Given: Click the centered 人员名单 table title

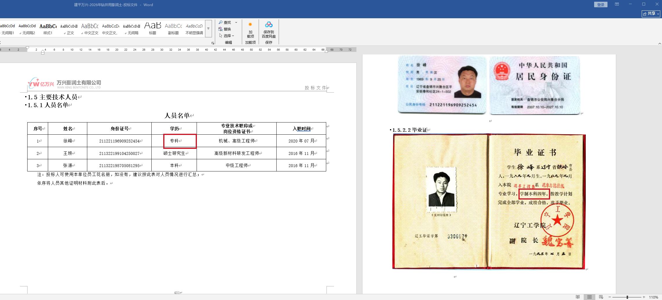Looking at the screenshot, I should pyautogui.click(x=177, y=116).
